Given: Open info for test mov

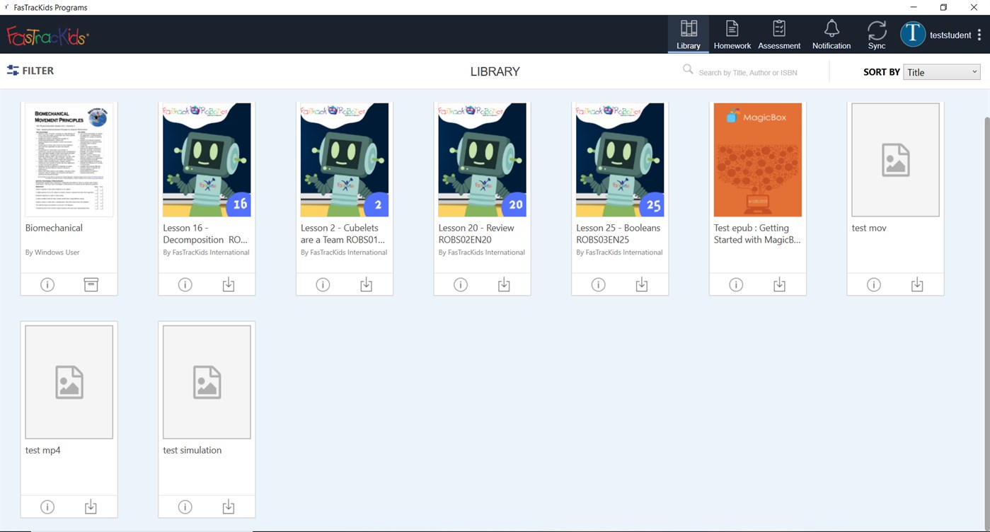Looking at the screenshot, I should (x=874, y=284).
